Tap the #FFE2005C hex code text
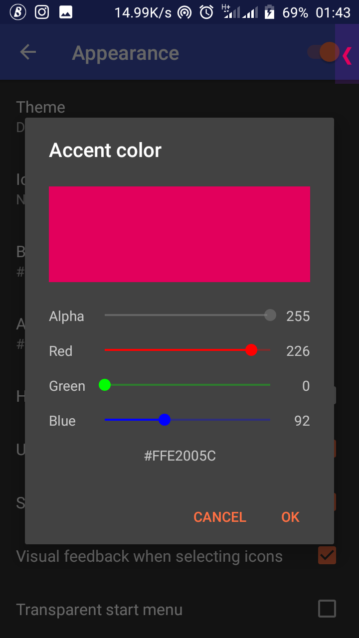Image resolution: width=359 pixels, height=638 pixels. (x=179, y=456)
